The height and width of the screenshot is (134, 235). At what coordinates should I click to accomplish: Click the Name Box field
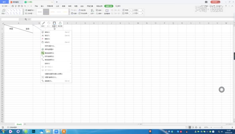tap(10, 19)
